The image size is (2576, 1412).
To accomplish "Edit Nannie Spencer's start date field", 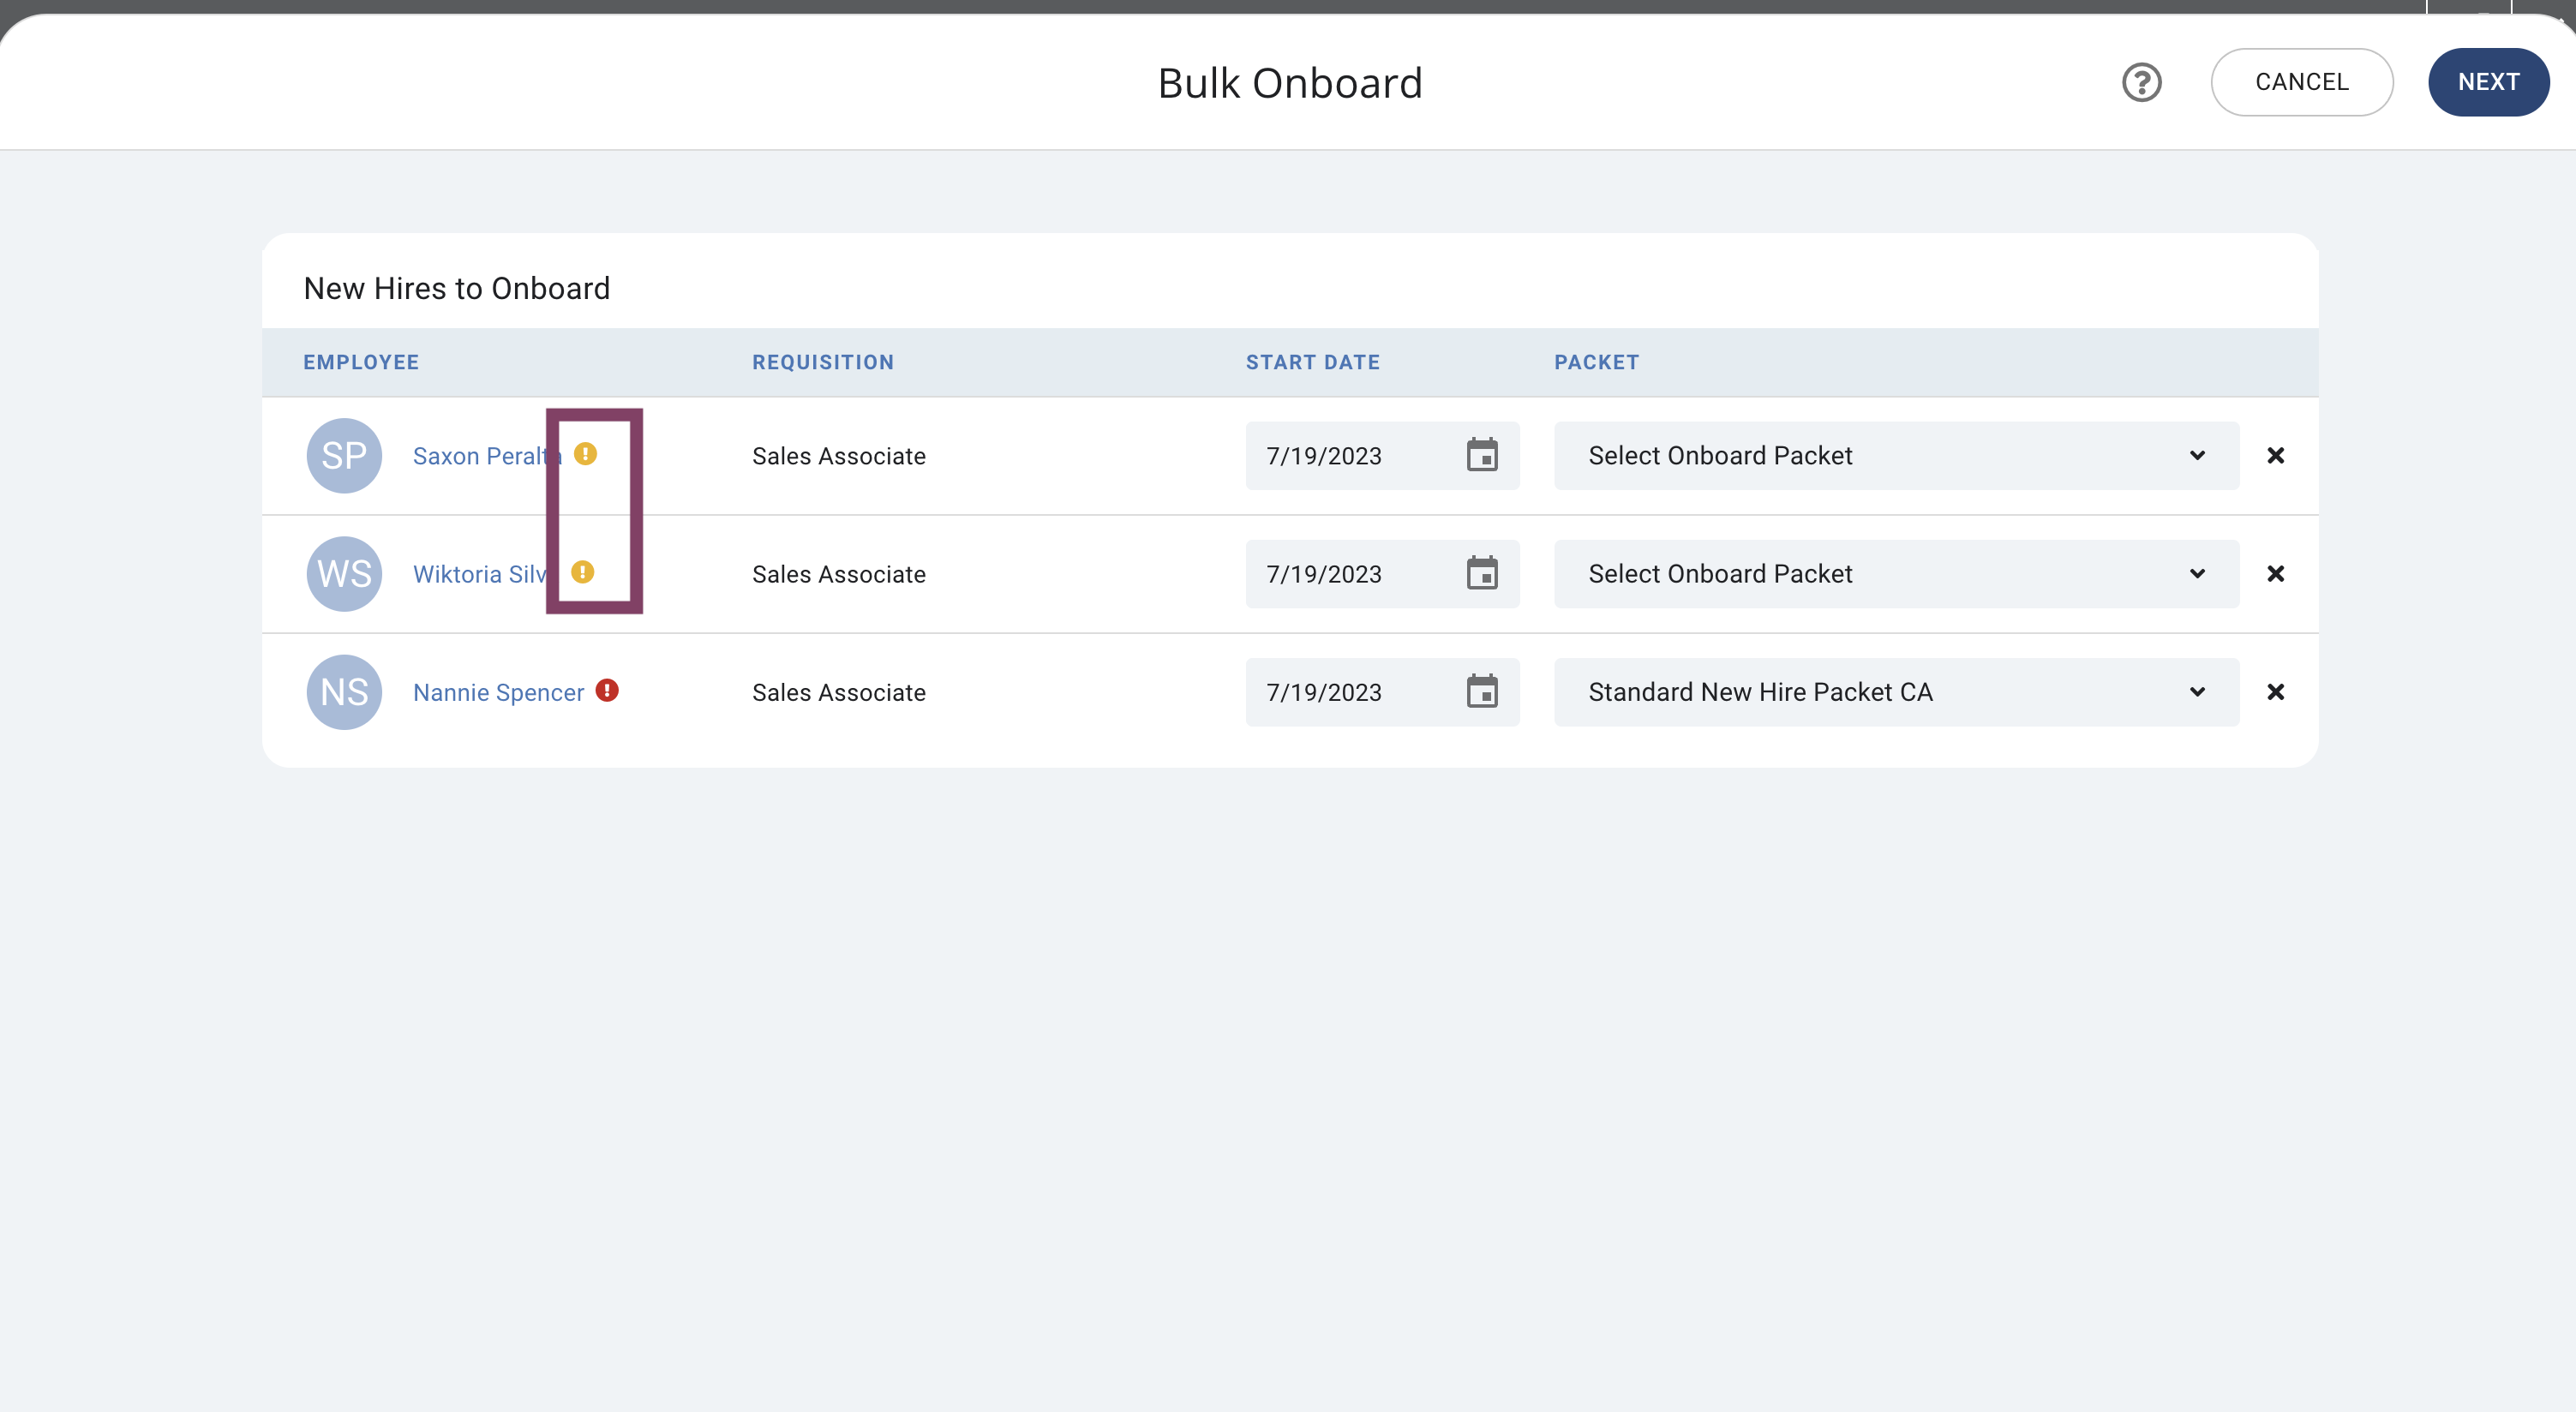I will coord(1382,692).
